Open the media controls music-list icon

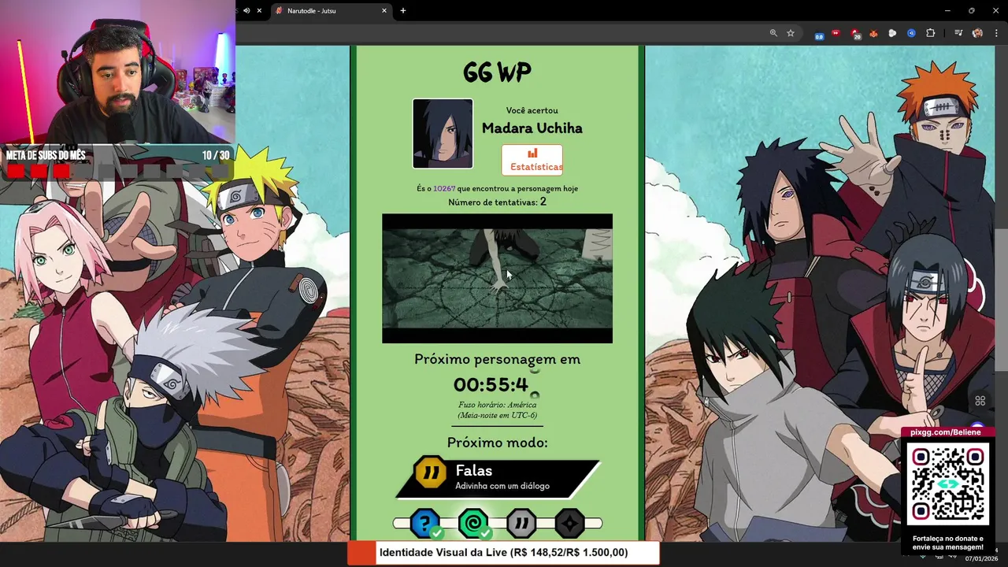click(x=958, y=33)
